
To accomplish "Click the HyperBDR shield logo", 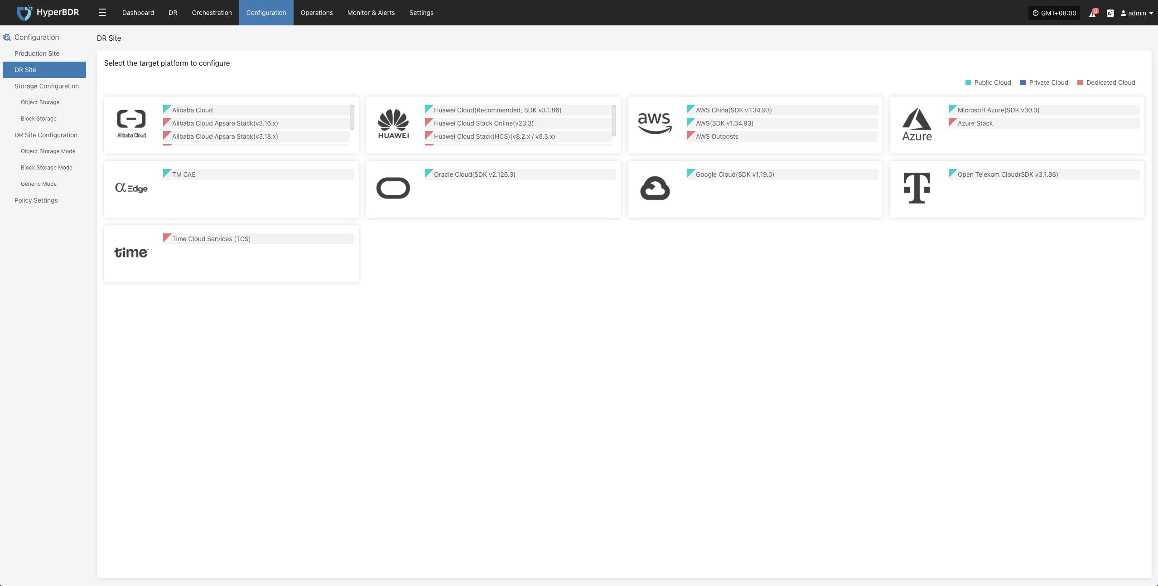I will point(24,13).
